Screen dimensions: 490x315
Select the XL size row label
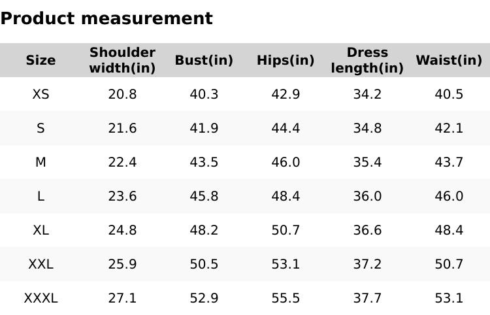(x=41, y=230)
